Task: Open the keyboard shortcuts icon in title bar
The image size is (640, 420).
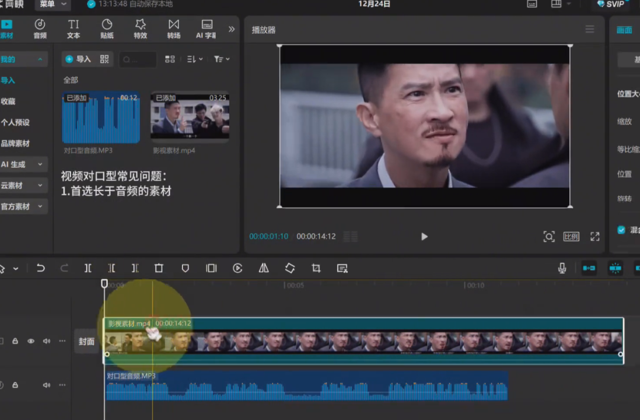Action: tap(532, 4)
